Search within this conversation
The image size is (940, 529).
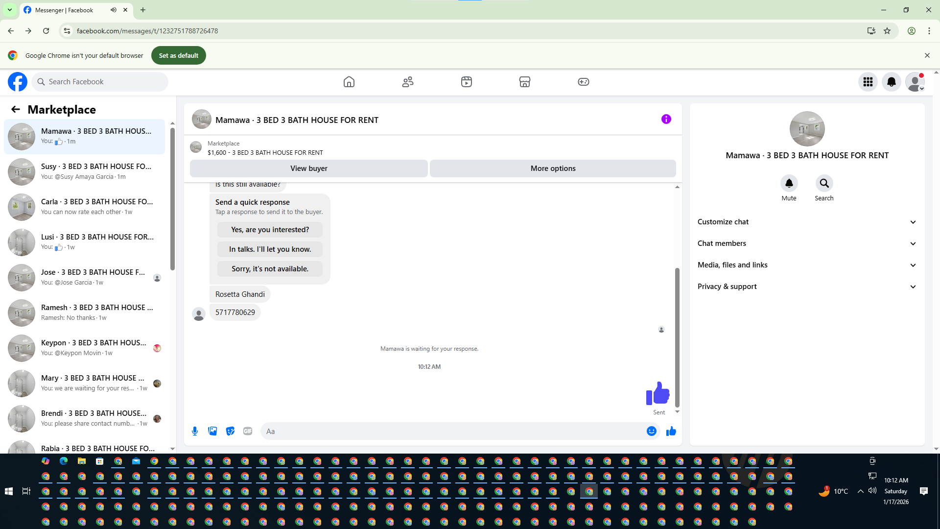point(824,183)
